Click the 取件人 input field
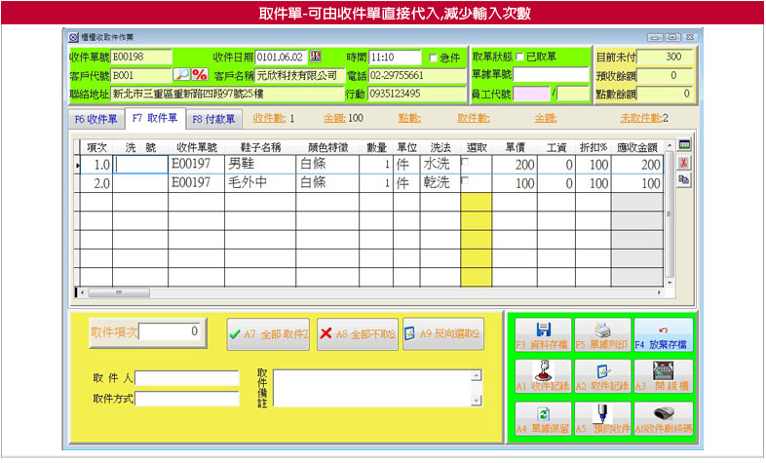Image resolution: width=766 pixels, height=463 pixels. click(x=187, y=378)
